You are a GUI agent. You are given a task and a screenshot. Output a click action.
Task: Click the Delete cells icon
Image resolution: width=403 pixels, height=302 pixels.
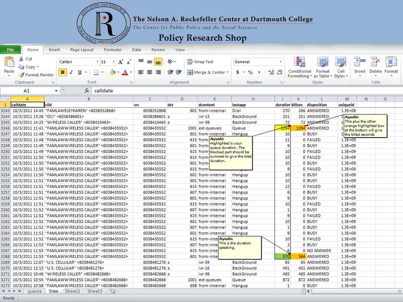[375, 62]
